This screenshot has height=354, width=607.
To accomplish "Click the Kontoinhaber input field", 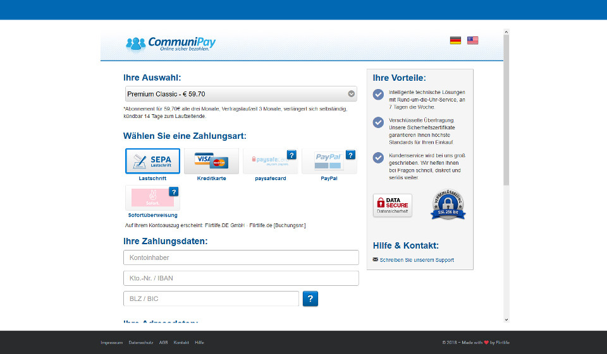I will [x=241, y=257].
